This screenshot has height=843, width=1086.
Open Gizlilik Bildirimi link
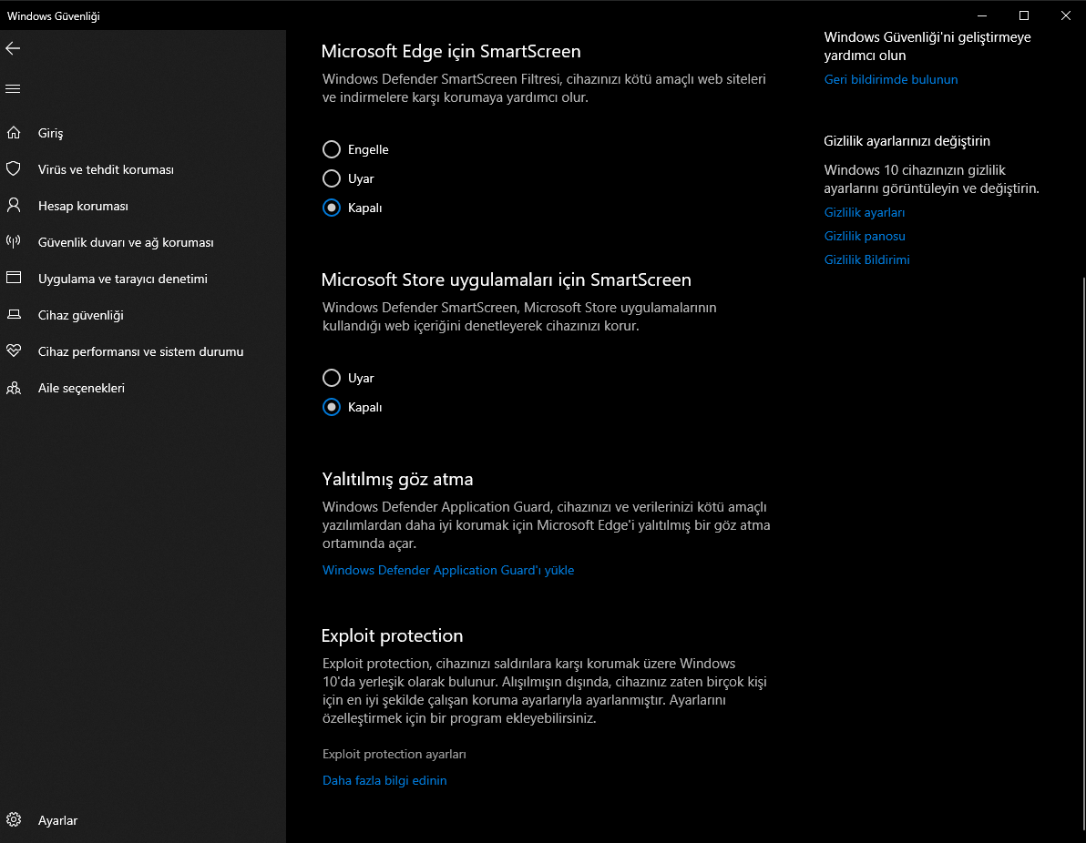coord(867,259)
